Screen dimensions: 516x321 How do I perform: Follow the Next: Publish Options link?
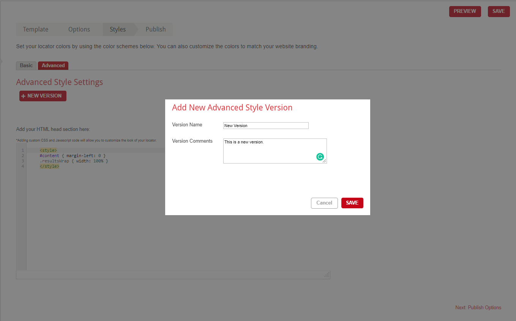(x=478, y=308)
